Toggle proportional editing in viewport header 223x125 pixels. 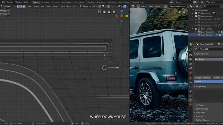pyautogui.click(x=109, y=6)
